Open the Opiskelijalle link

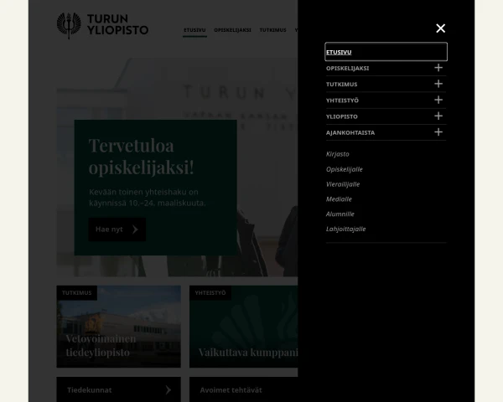pyautogui.click(x=344, y=169)
